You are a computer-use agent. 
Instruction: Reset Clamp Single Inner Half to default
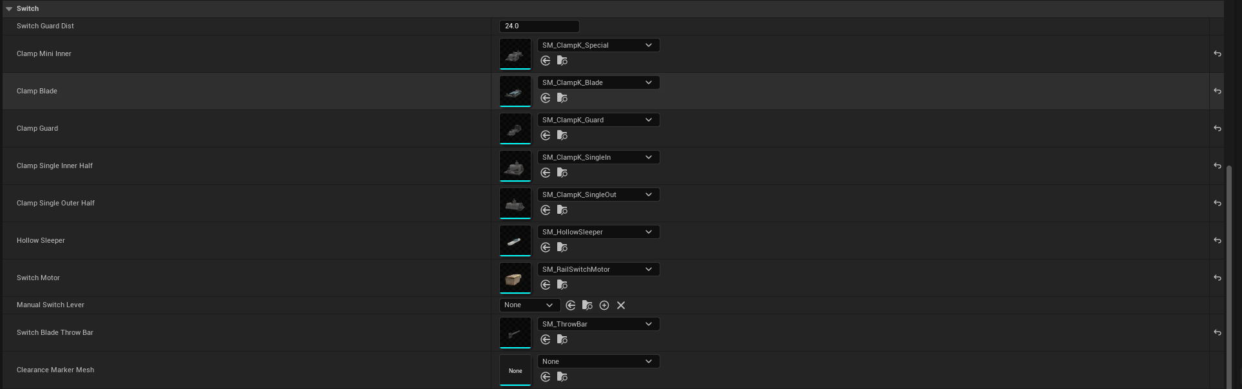(1217, 166)
